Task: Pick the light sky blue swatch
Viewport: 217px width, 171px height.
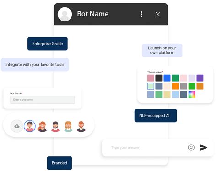Action: (175, 94)
